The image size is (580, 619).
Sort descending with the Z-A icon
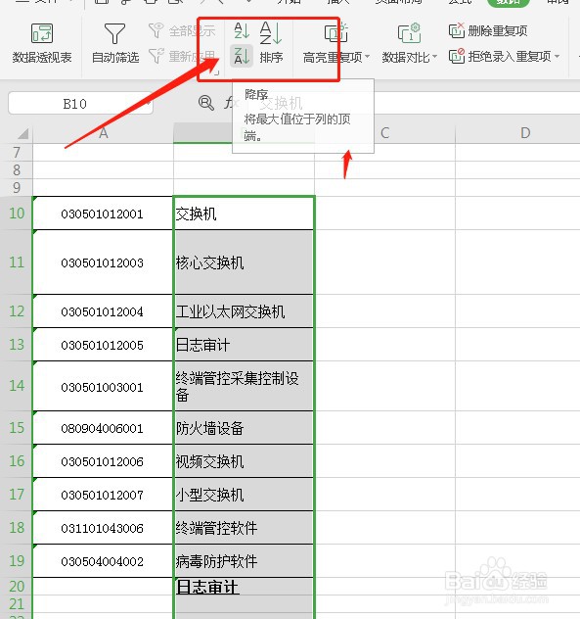(242, 56)
